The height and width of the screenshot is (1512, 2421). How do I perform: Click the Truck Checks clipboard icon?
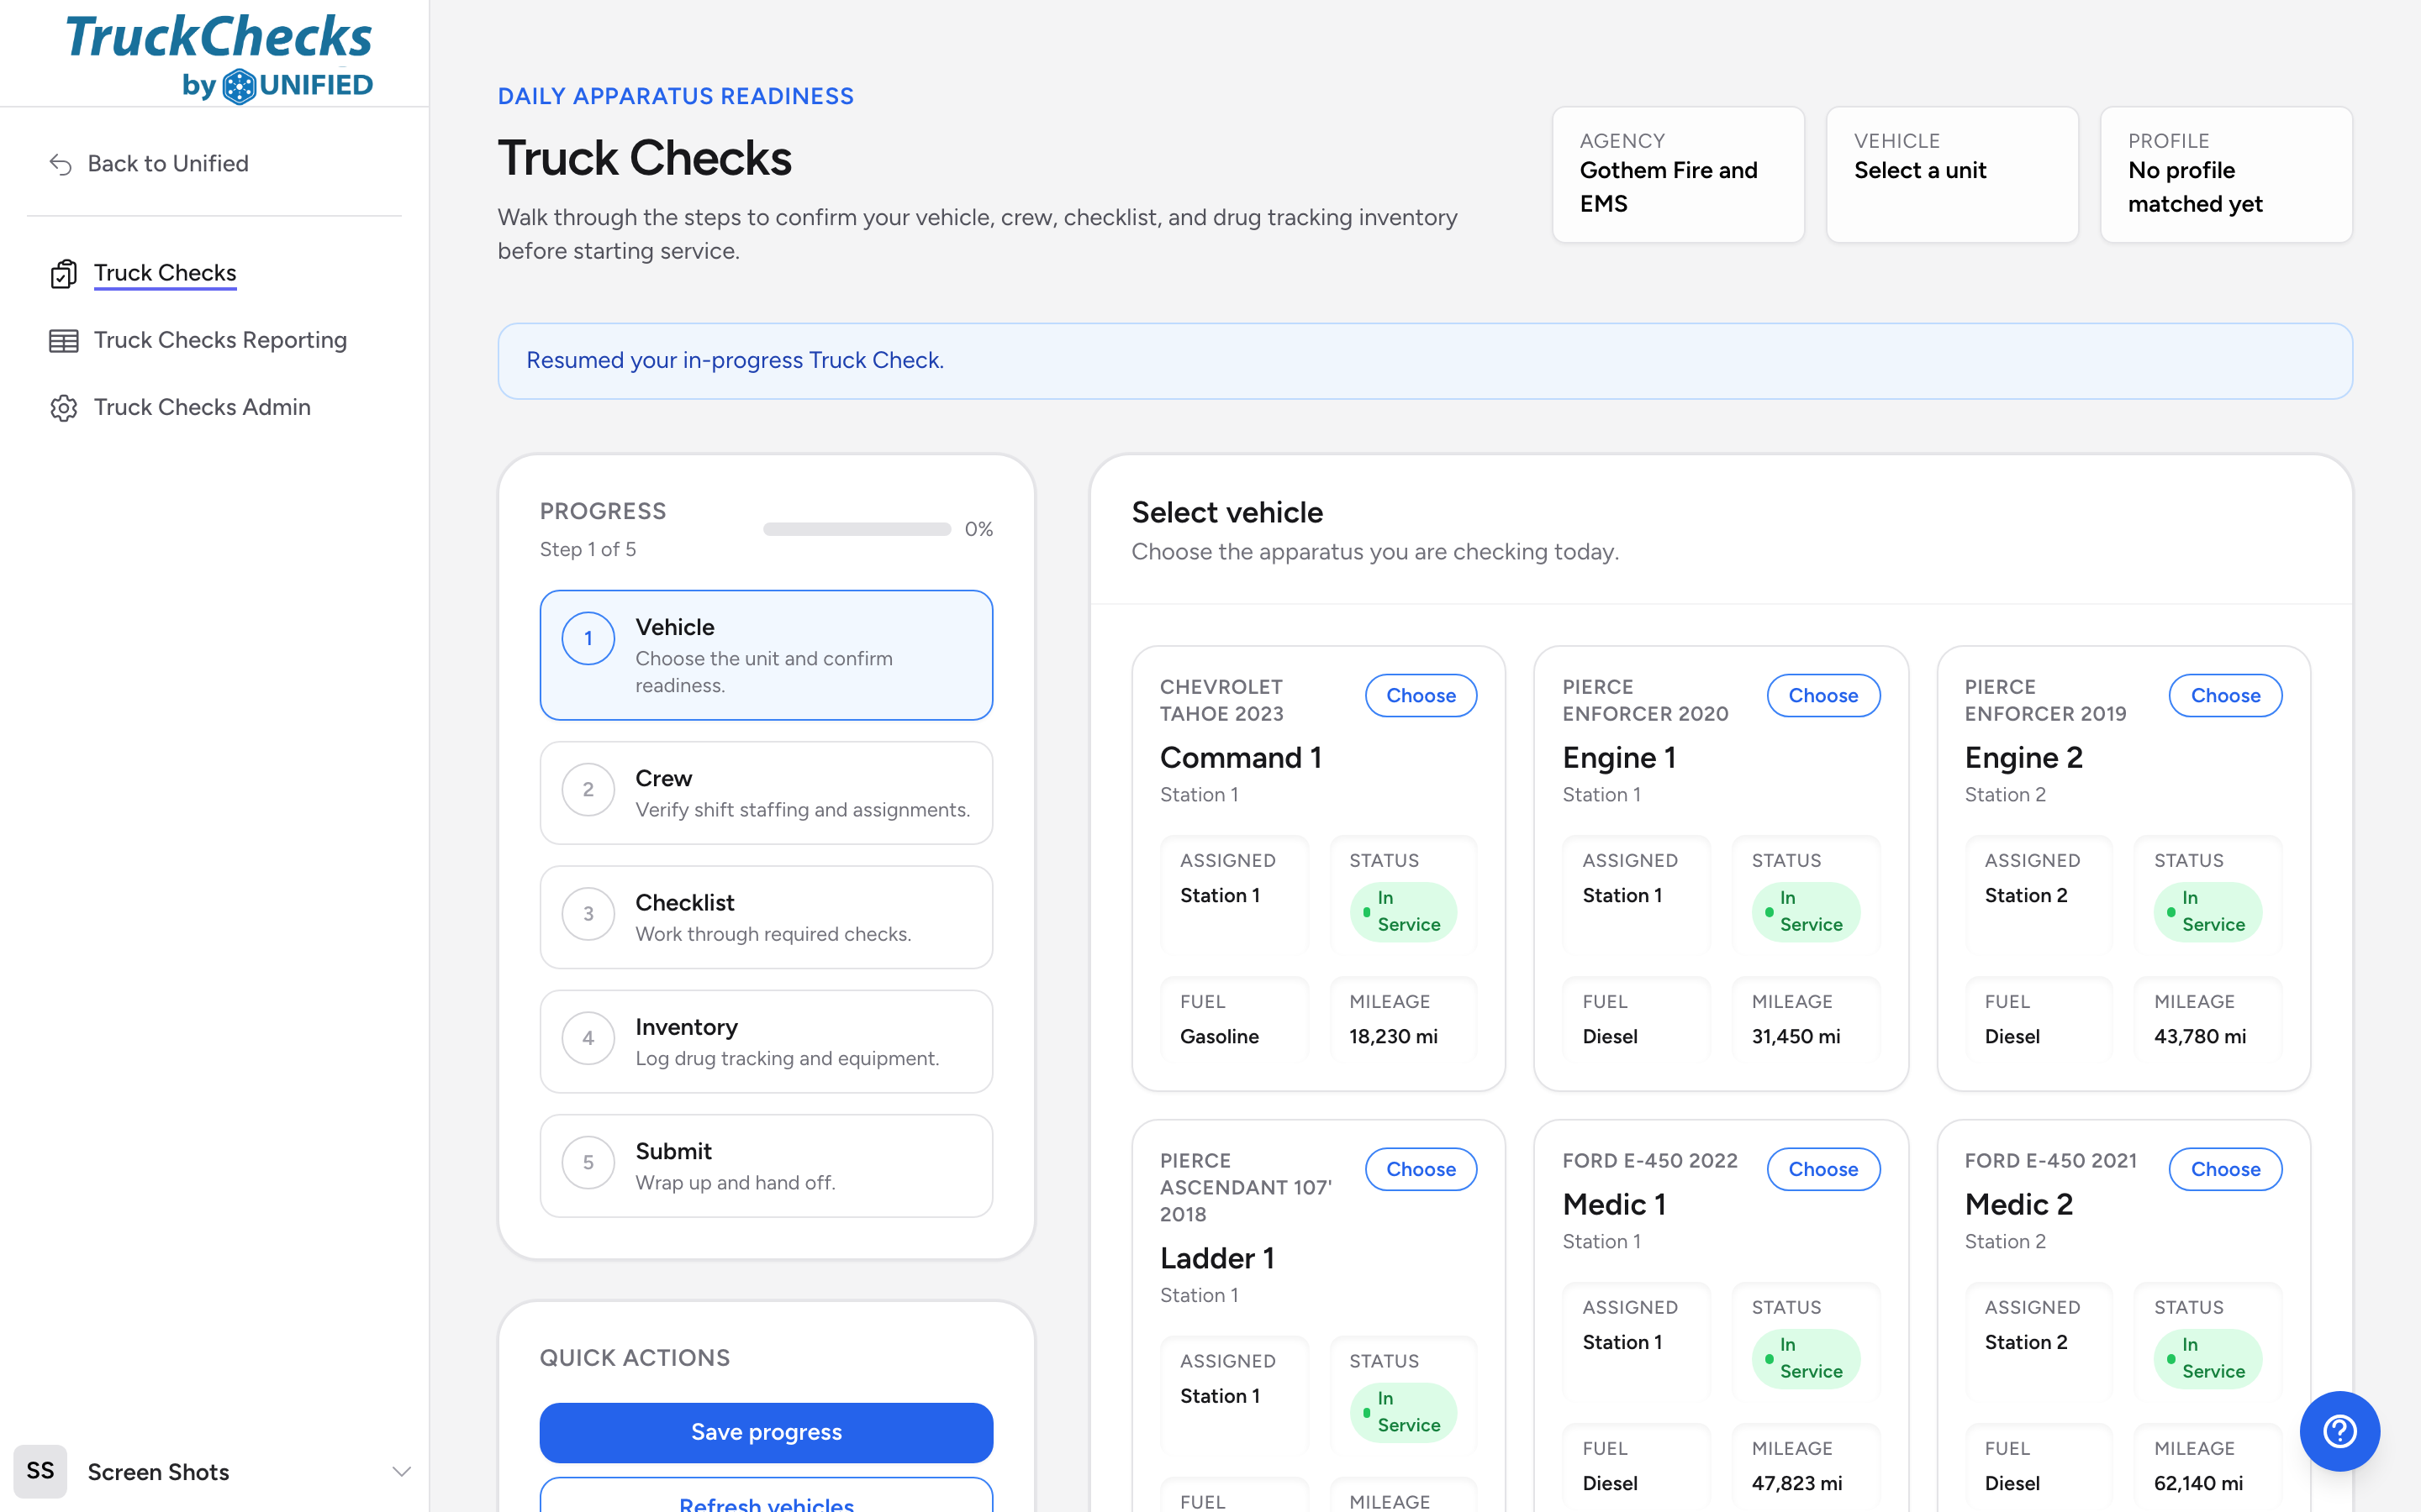(63, 273)
